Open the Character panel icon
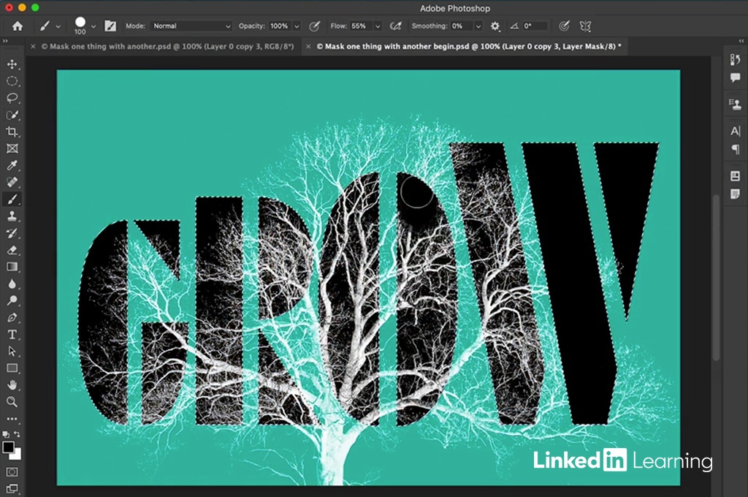 736,132
